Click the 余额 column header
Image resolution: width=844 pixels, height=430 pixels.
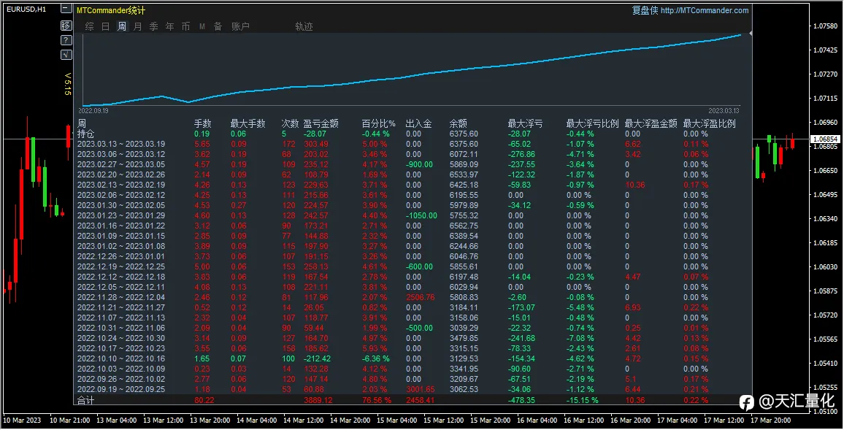pyautogui.click(x=459, y=124)
